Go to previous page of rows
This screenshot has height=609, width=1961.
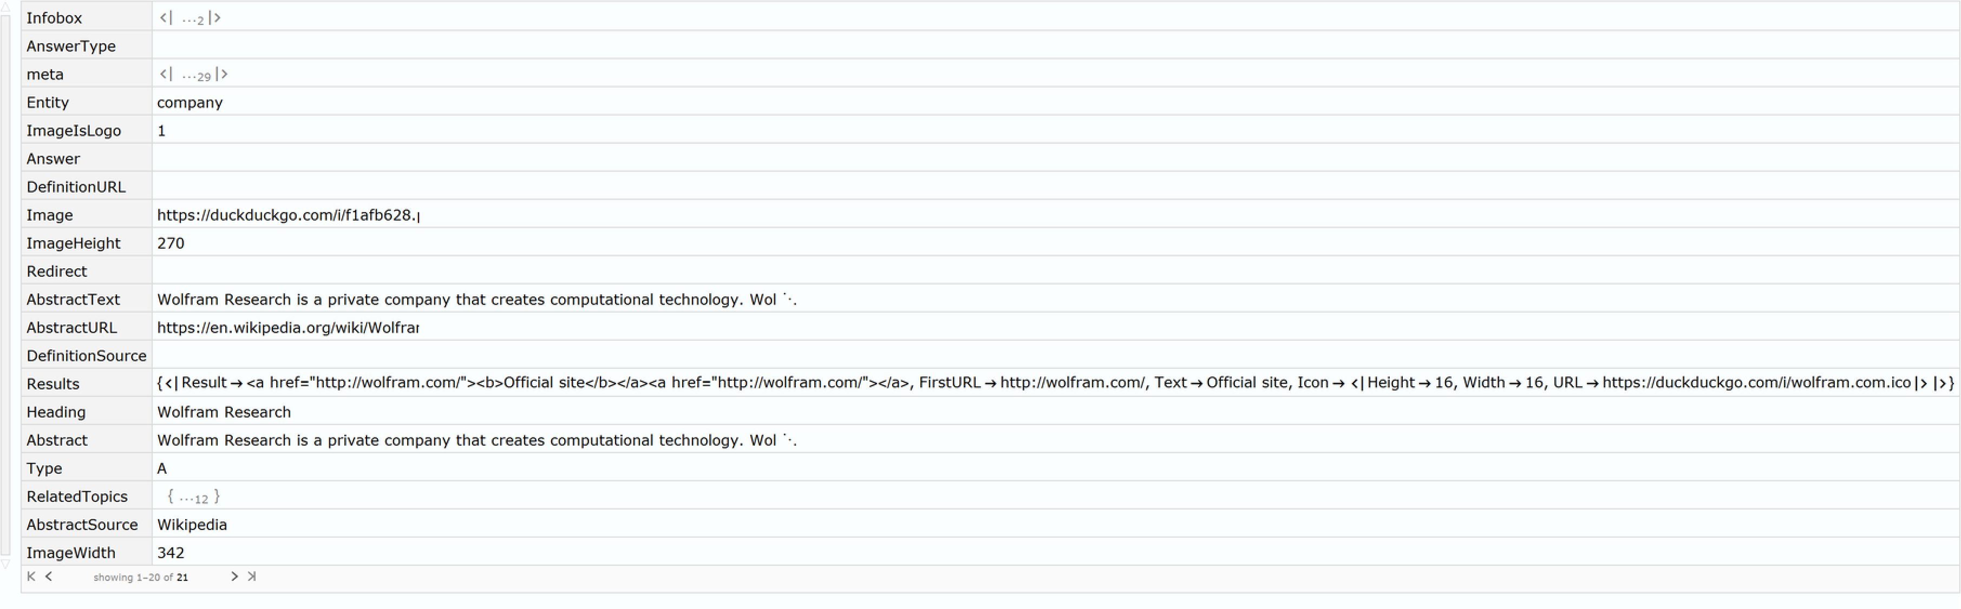coord(49,577)
